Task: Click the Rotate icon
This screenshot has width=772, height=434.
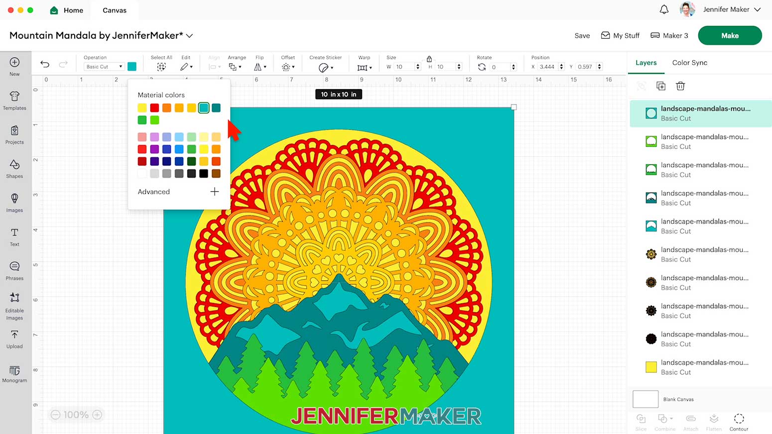Action: point(482,67)
